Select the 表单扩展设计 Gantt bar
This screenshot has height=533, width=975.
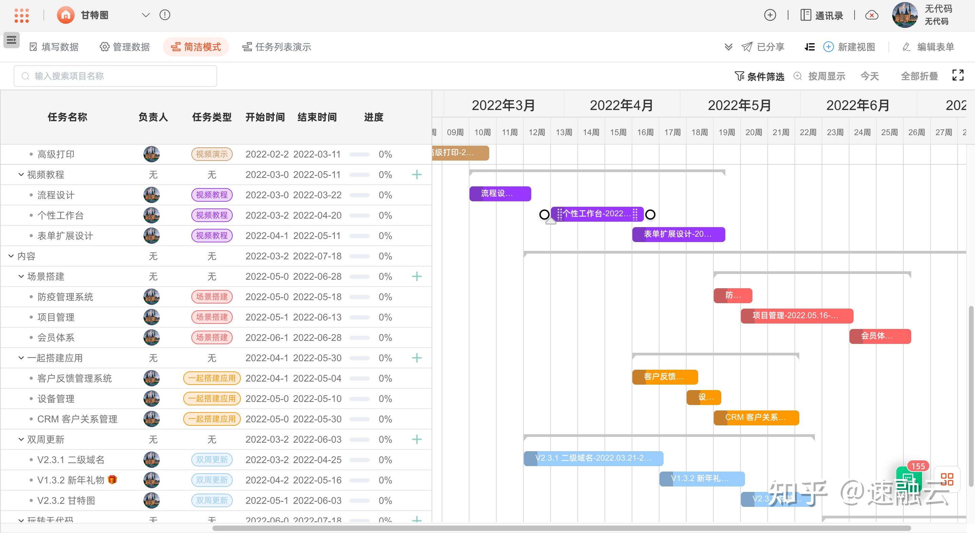678,235
